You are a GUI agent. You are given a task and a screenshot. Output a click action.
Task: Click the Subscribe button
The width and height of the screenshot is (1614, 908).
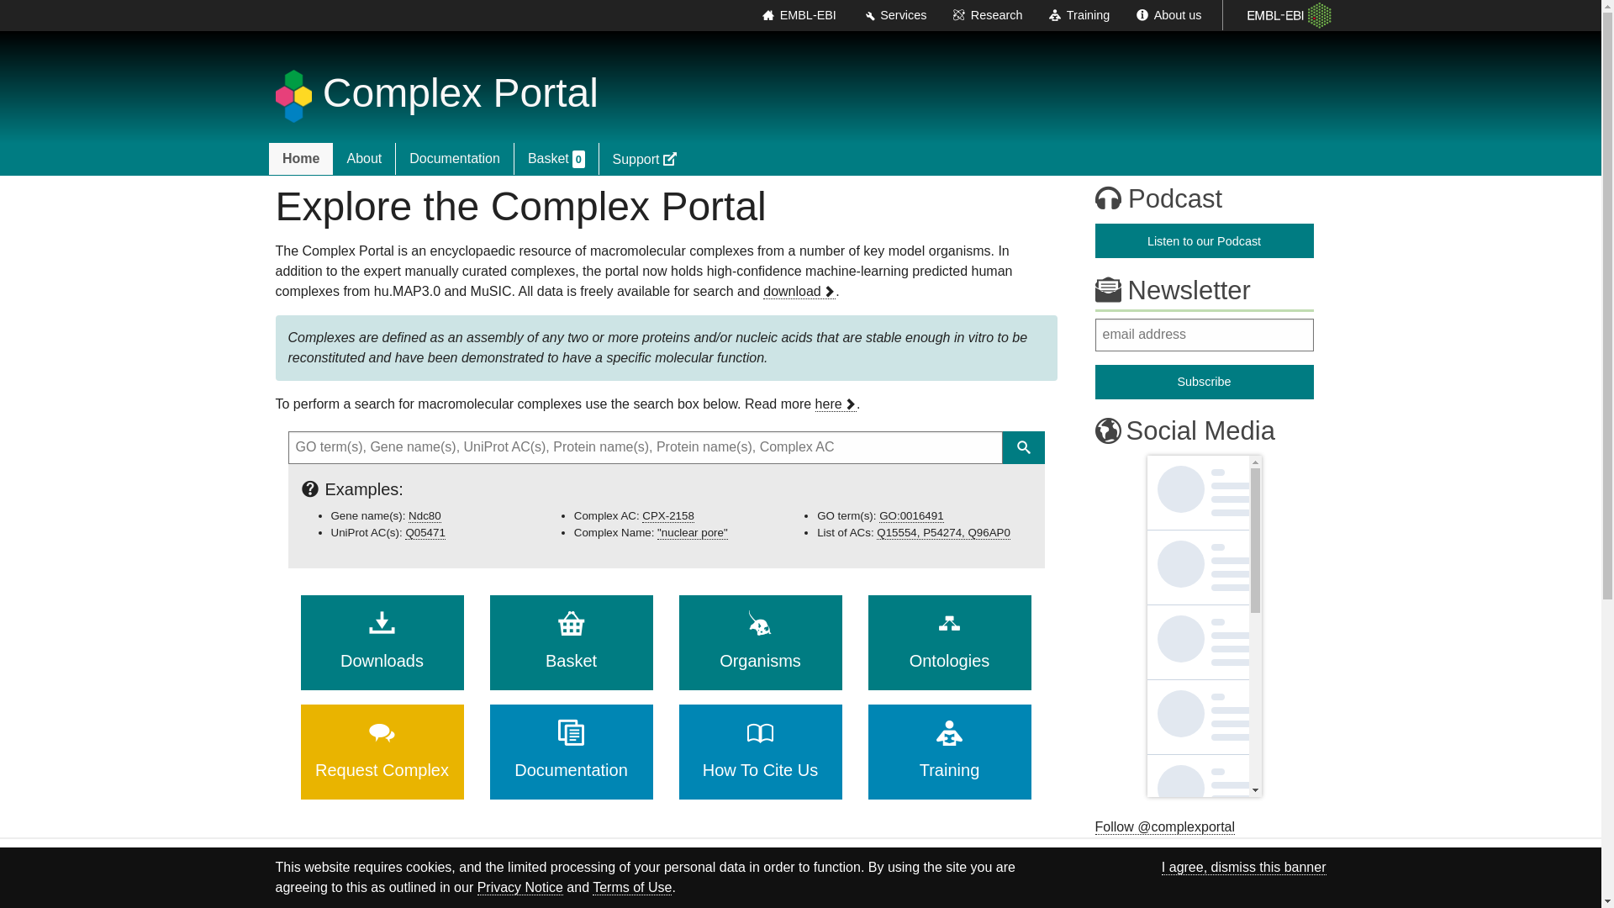[x=1204, y=383]
